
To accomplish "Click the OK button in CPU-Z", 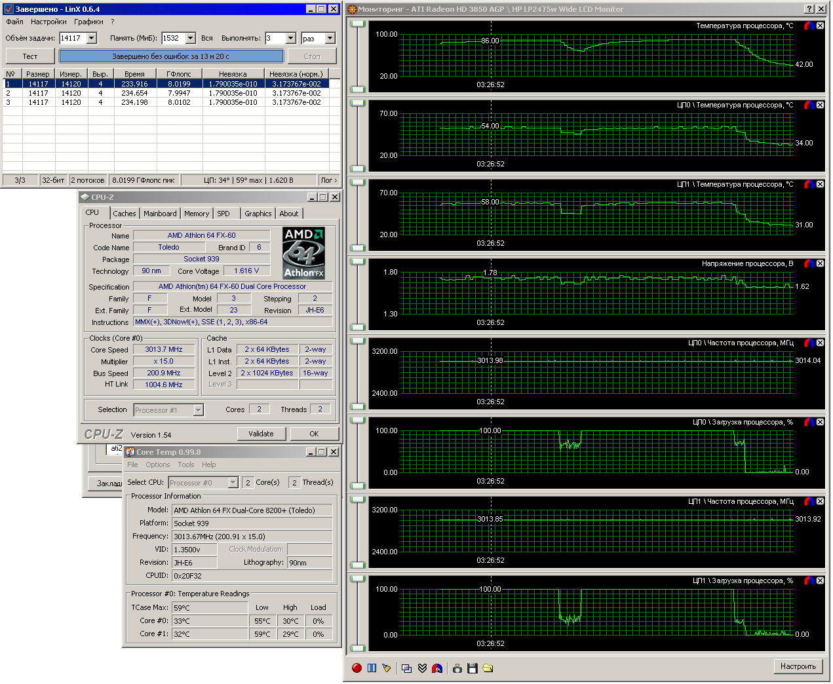I will point(314,434).
